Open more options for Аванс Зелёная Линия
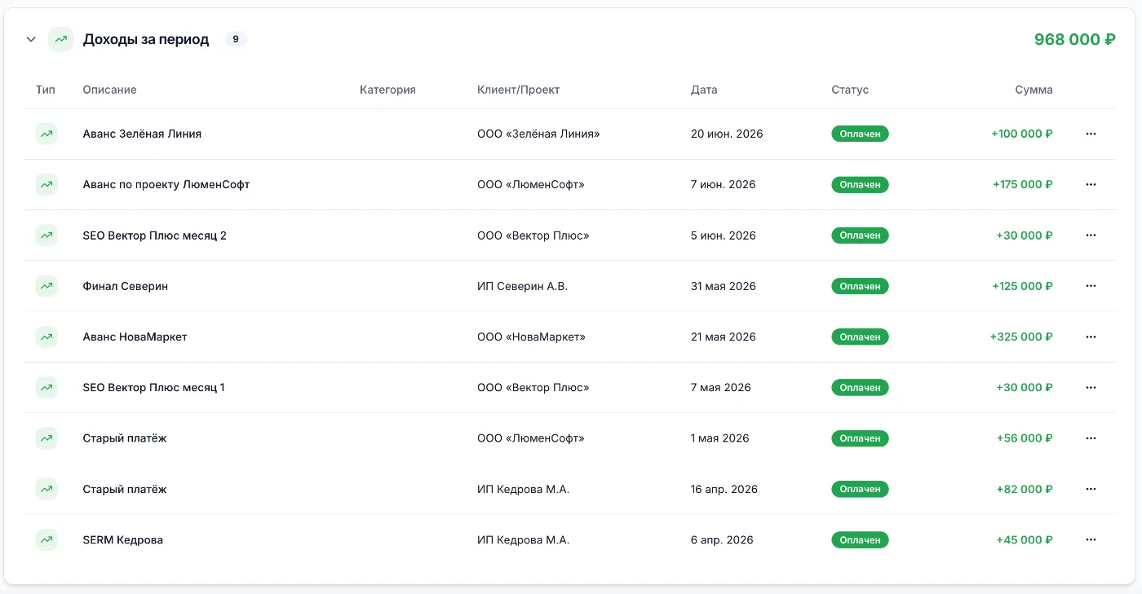This screenshot has width=1142, height=594. pos(1091,134)
